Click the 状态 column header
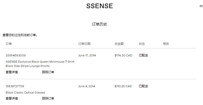 pyautogui.click(x=142, y=44)
